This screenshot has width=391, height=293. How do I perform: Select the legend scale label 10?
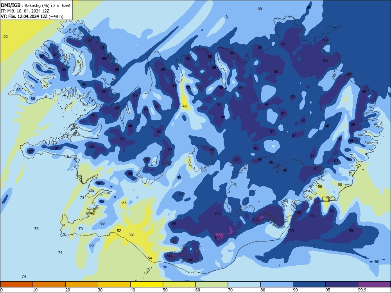[x=35, y=290]
